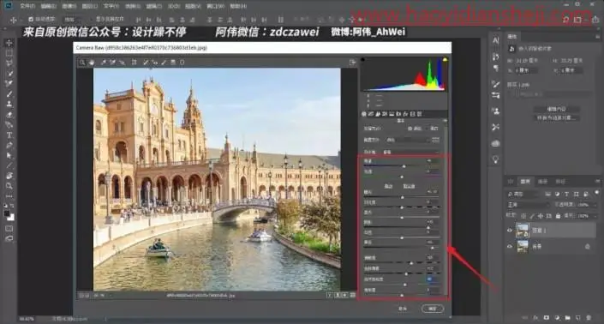This screenshot has width=604, height=324.
Task: Select the Zoom tool in Photoshop's left toolbar
Action: coord(9,186)
